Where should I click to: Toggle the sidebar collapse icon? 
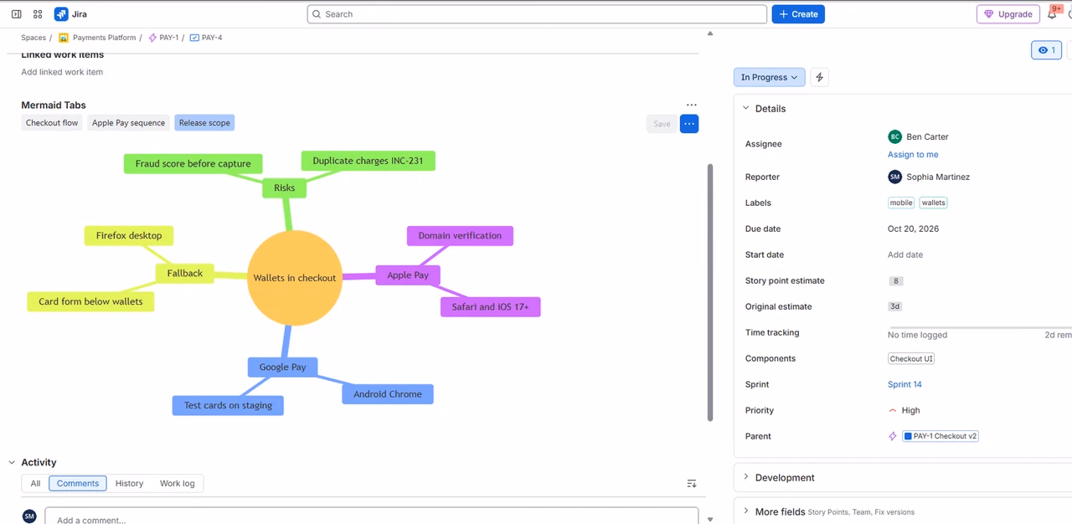coord(16,14)
